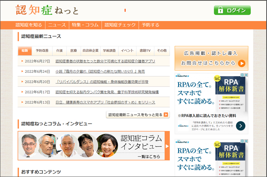Open the June 24 小説『霜月の夕暮れ』 article
This screenshot has width=267, height=177.
click(x=100, y=72)
